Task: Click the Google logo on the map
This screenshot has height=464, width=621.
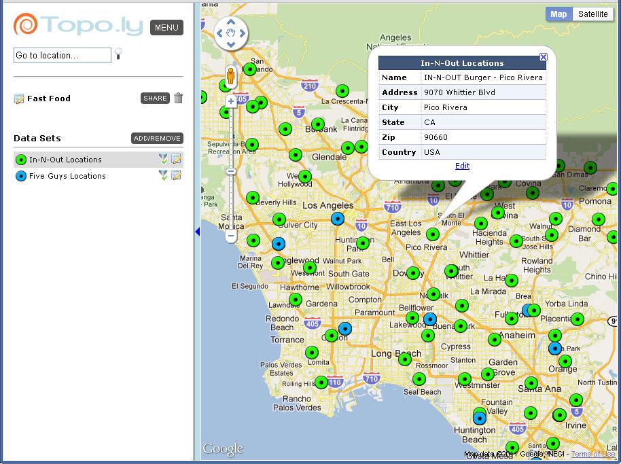Action: coord(223,449)
